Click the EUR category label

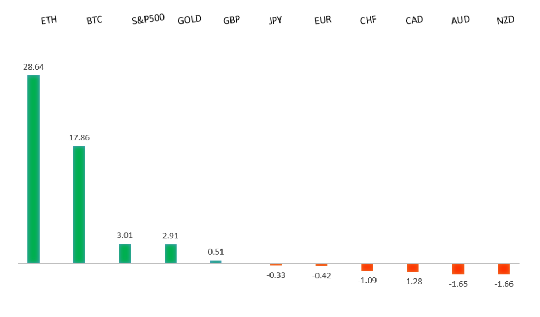click(322, 21)
